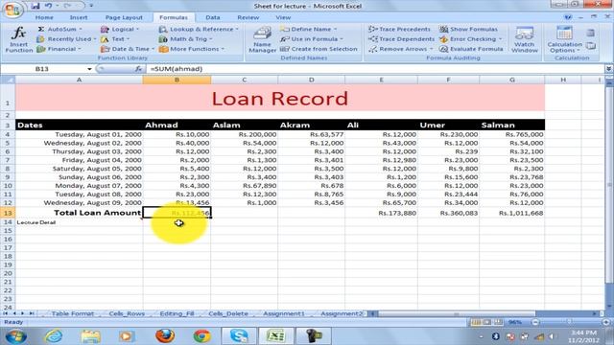Open Skype from the taskbar
614x345 pixels.
tap(239, 336)
